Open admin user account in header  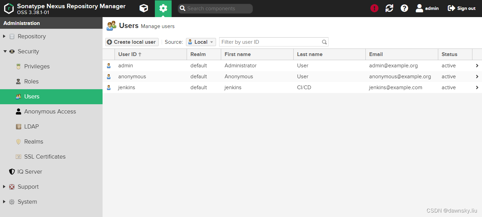[x=427, y=8]
